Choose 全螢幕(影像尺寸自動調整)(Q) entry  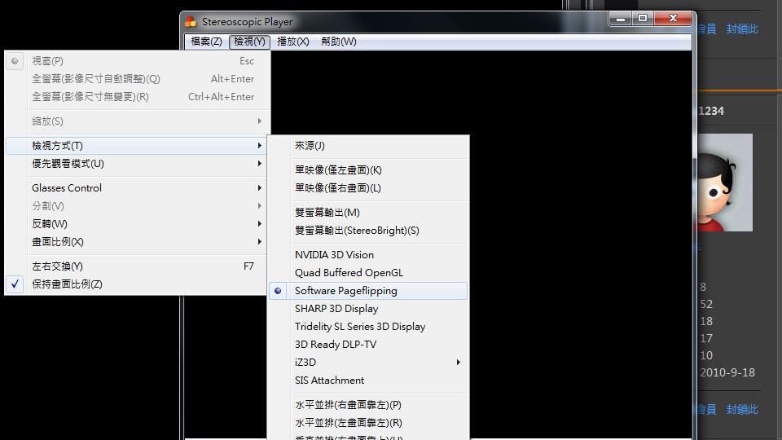tap(138, 79)
